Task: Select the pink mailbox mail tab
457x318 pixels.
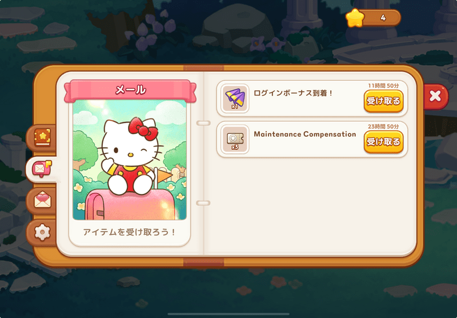Action: pos(42,169)
